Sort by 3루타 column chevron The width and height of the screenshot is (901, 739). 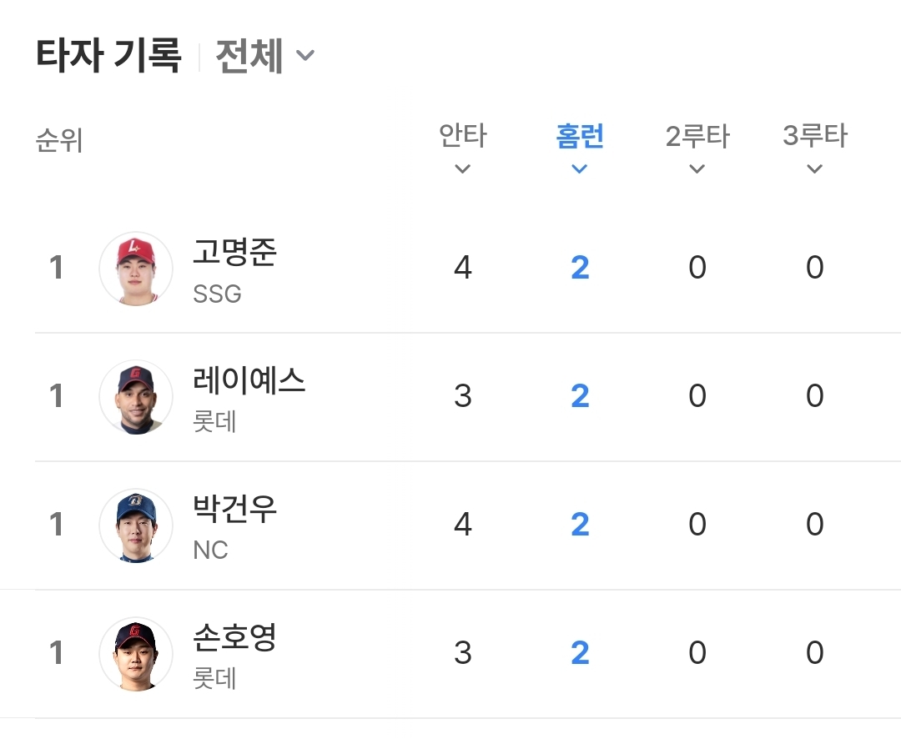coord(815,169)
